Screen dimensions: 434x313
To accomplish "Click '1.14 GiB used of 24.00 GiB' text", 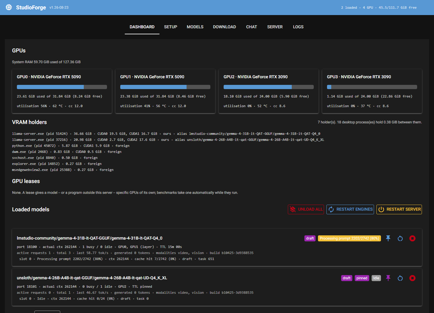I will tap(370, 96).
